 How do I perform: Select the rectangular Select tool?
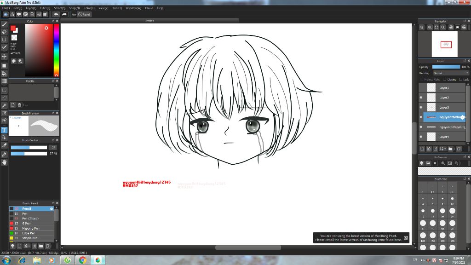(4, 90)
